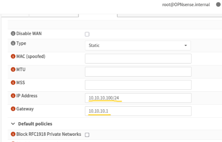Viewport: 222px width, 142px height.
Task: Select the Gateway field containing 10.10.10.1
Action: tap(138, 111)
